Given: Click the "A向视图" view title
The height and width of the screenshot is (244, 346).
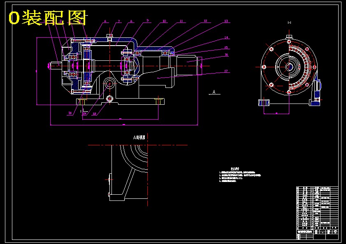Looking at the screenshot, I should 139,138.
